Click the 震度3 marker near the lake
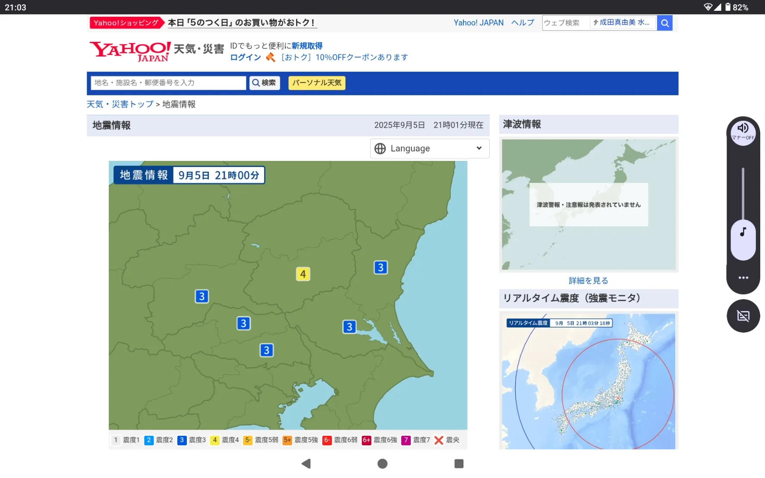 coord(349,327)
